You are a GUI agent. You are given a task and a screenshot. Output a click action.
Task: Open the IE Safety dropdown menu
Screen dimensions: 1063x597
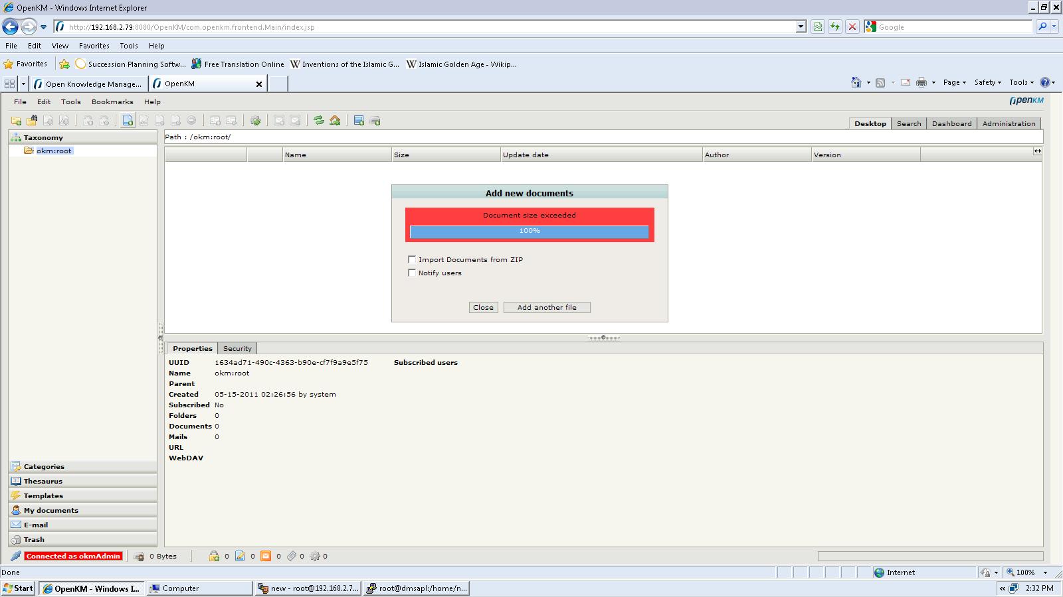tap(987, 82)
